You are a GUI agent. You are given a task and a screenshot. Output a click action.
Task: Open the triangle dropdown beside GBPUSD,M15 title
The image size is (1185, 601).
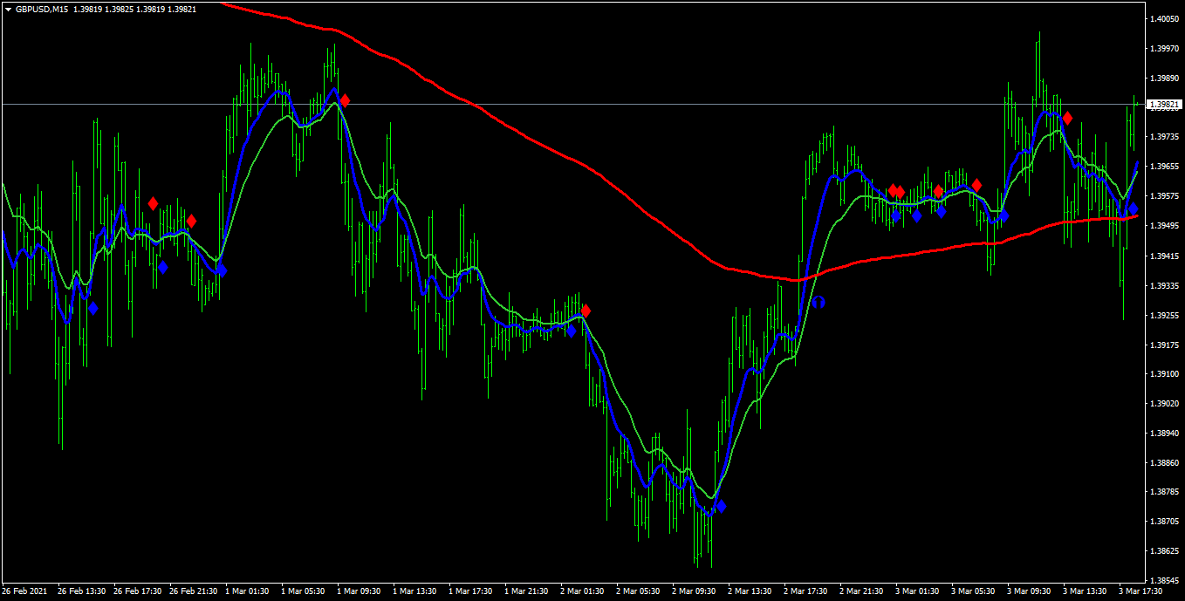(8, 9)
